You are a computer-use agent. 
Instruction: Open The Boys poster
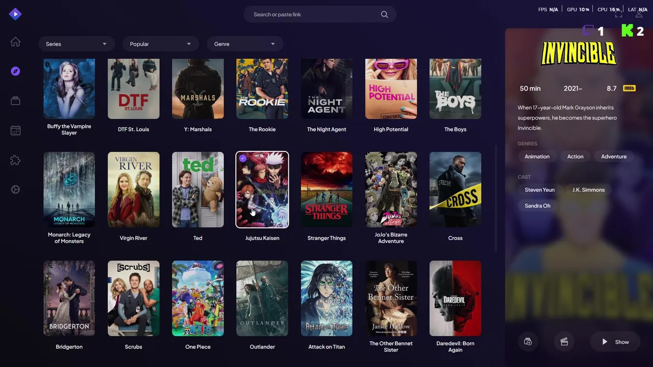point(455,89)
